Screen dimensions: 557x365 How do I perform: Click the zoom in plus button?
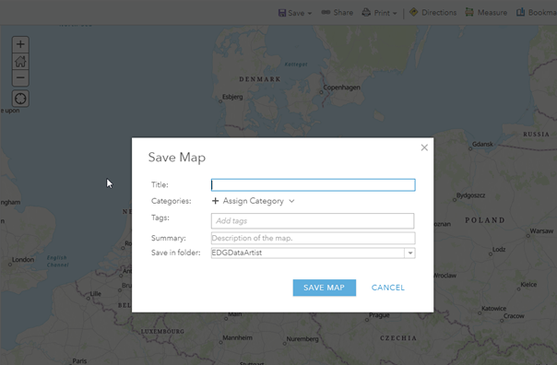pos(20,44)
